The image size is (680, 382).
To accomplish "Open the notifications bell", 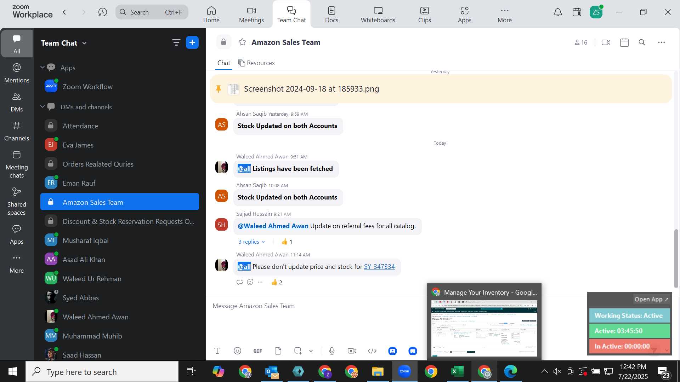I will coord(558,13).
